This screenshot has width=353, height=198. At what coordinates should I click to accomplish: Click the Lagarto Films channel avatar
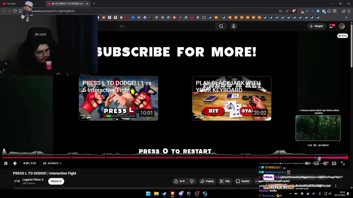[17, 181]
